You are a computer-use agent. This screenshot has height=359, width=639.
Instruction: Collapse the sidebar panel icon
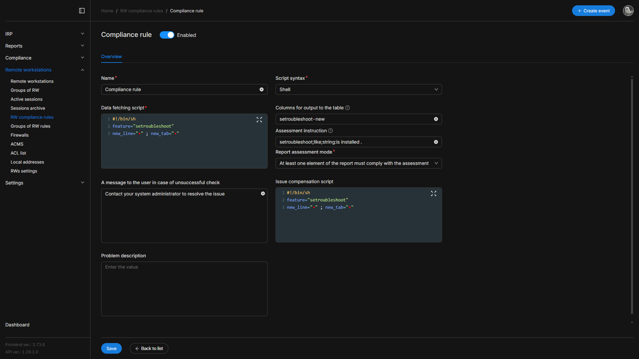[82, 11]
